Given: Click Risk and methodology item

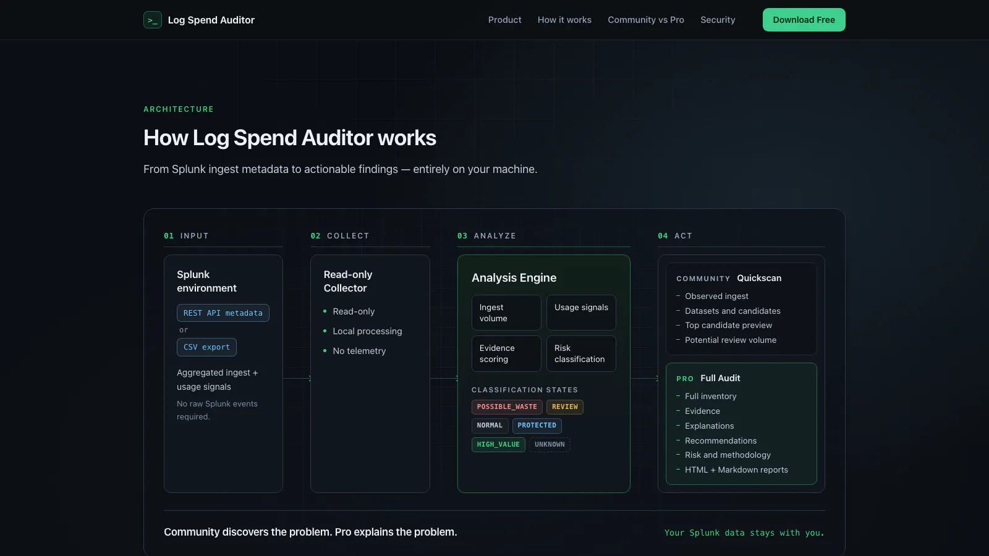Looking at the screenshot, I should pyautogui.click(x=728, y=455).
